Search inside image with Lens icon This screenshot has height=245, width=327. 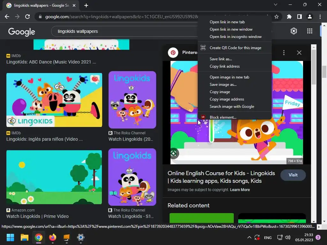pyautogui.click(x=173, y=153)
